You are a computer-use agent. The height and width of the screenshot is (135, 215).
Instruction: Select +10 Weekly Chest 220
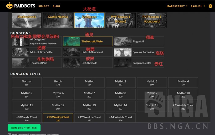[58, 118]
